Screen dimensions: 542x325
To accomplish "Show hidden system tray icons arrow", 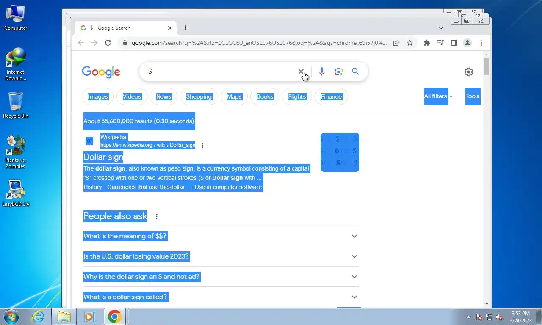I will [x=468, y=317].
